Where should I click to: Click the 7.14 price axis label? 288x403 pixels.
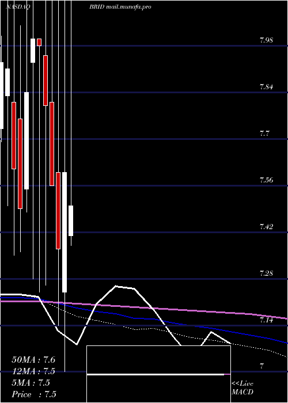266,320
